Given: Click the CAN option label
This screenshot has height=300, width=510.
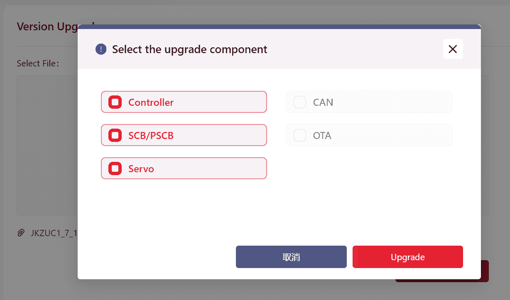Looking at the screenshot, I should coord(323,102).
